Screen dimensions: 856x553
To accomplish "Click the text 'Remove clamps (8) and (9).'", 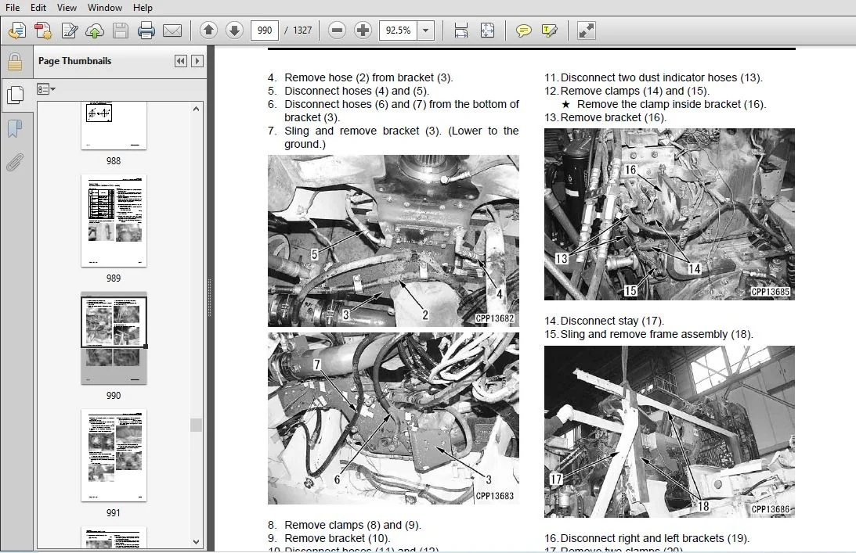I will (352, 525).
